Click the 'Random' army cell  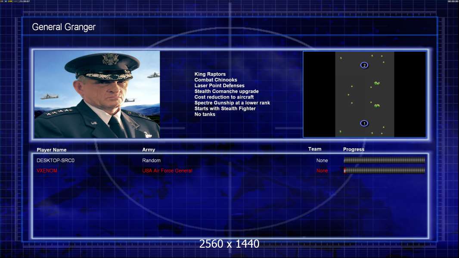pos(151,160)
